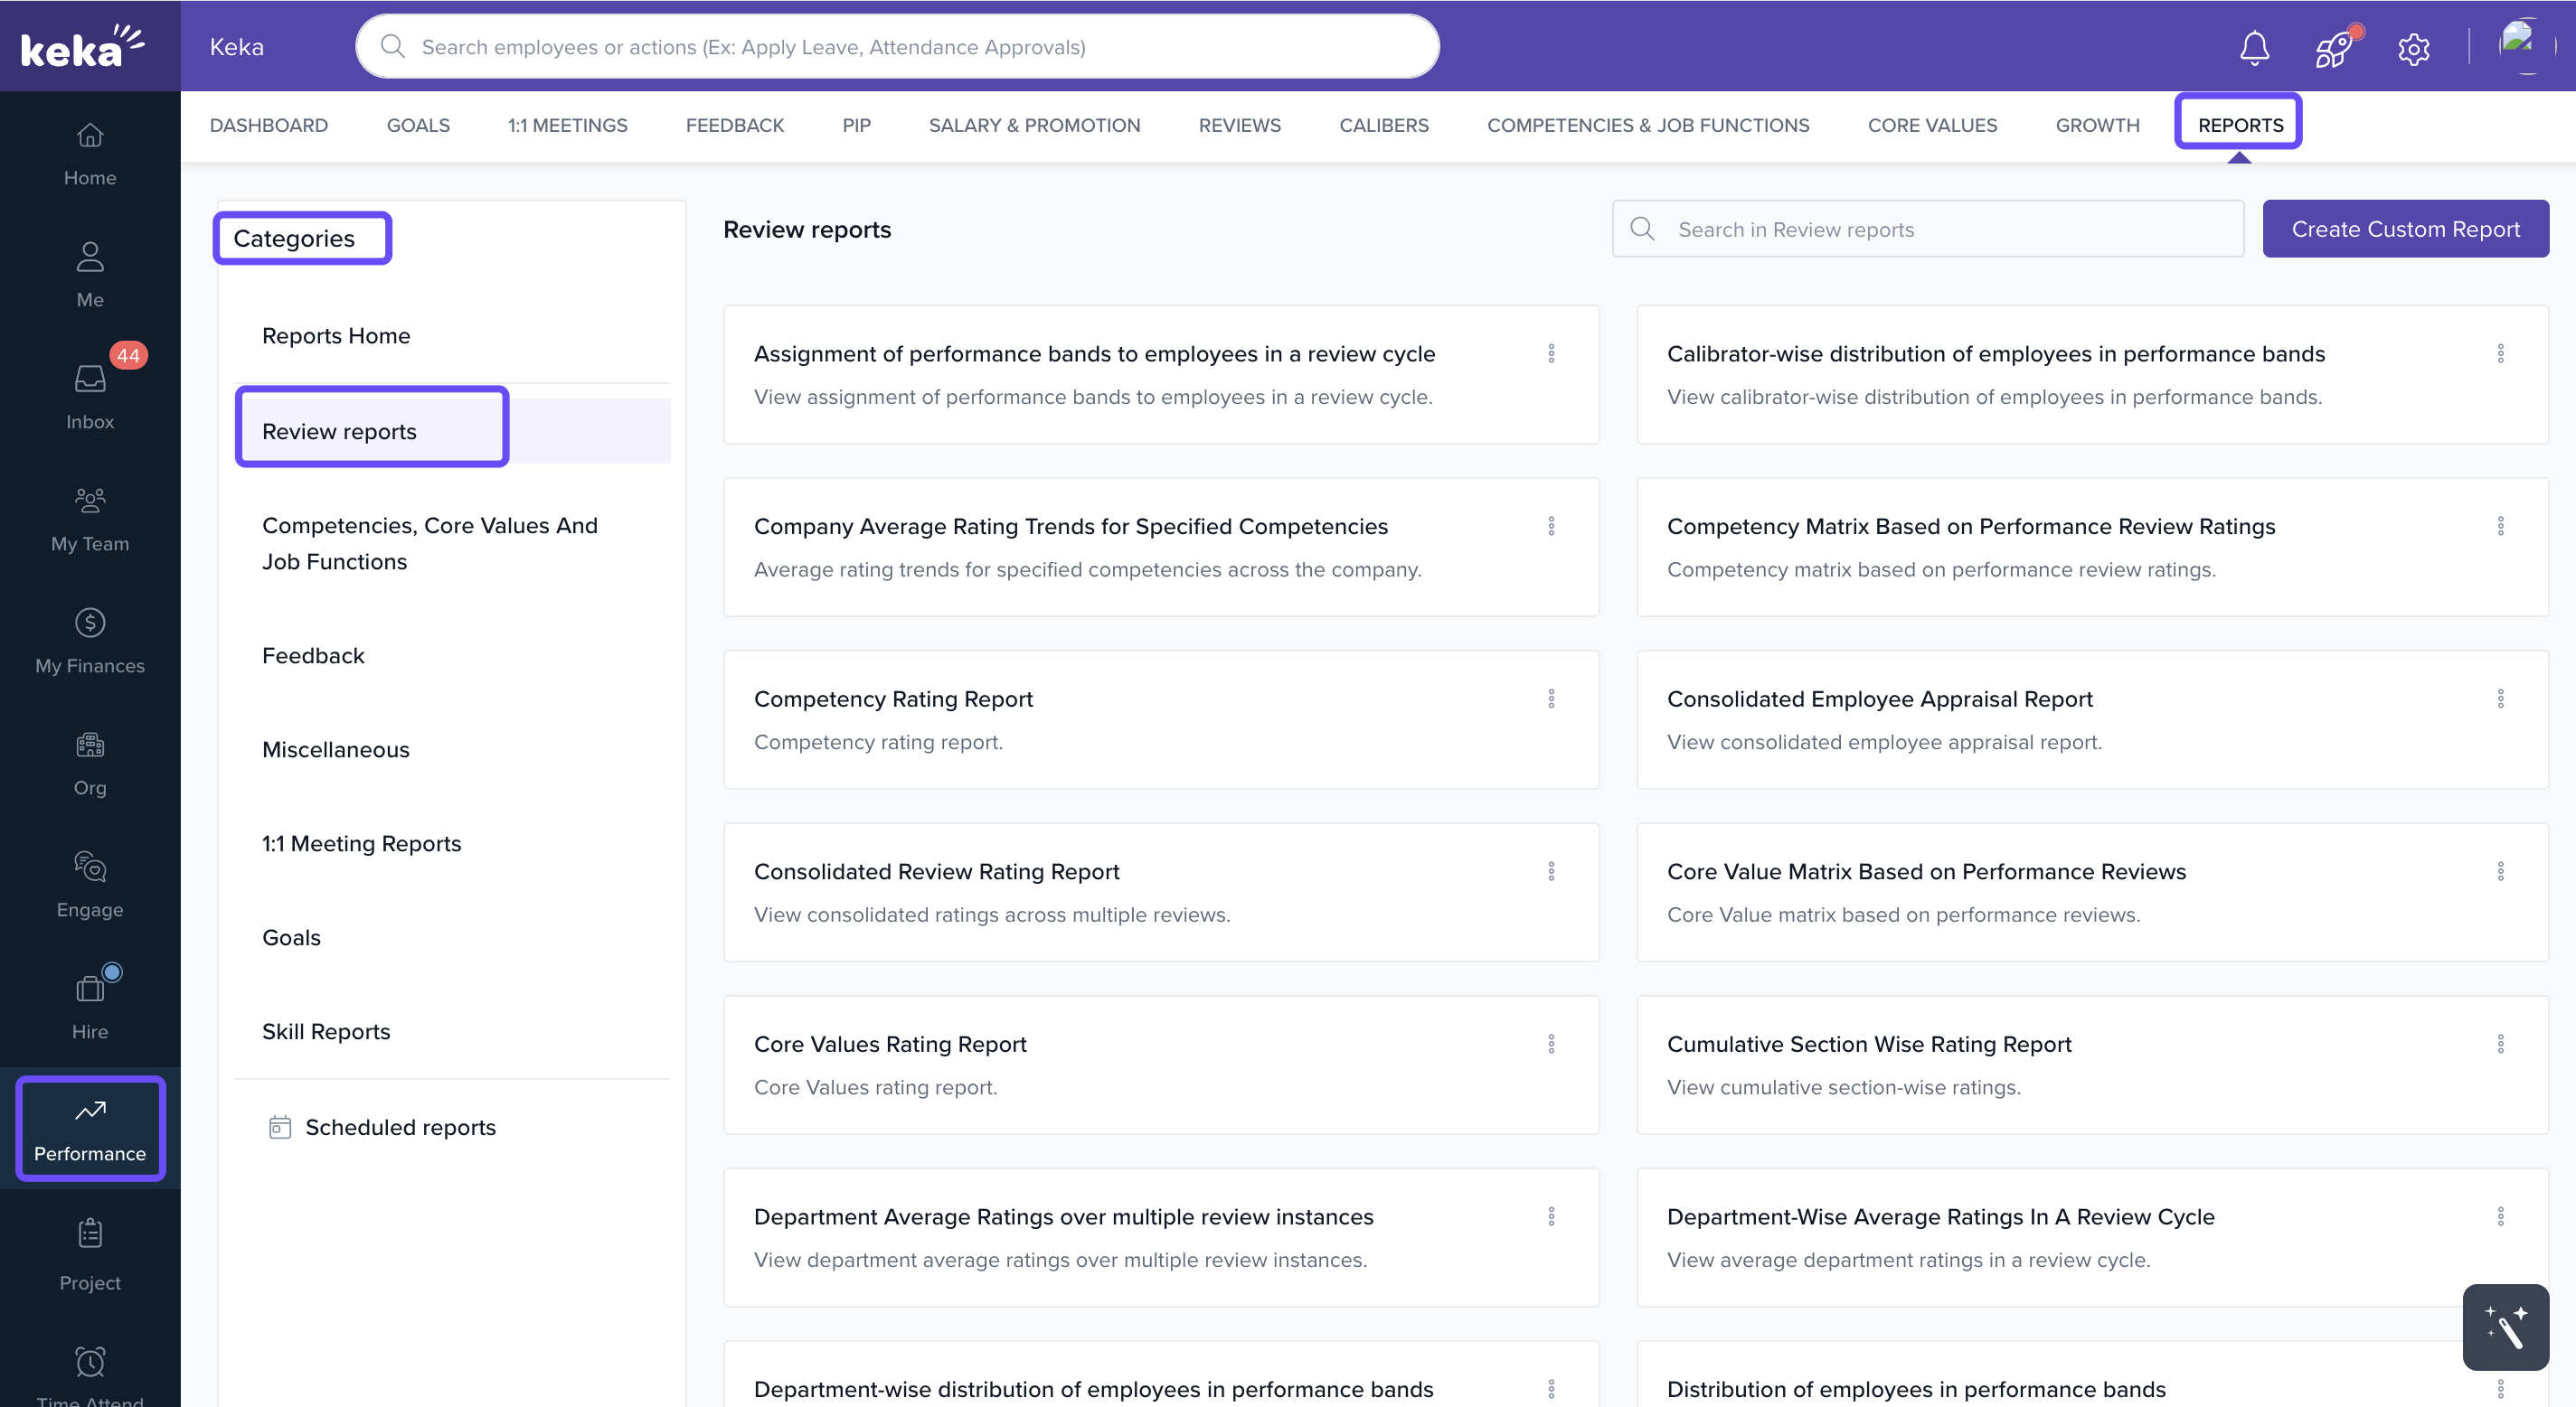Open three-dot menu for Core Values Rating Report
This screenshot has height=1407, width=2576.
(x=1551, y=1043)
